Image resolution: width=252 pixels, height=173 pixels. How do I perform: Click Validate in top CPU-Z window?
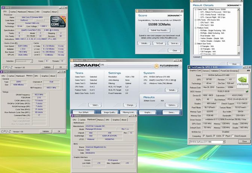[47, 67]
